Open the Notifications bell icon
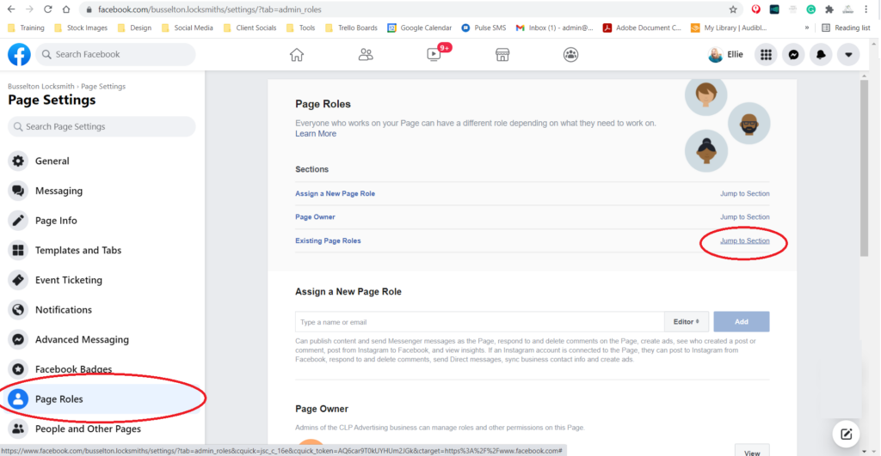Image resolution: width=881 pixels, height=456 pixels. pos(821,54)
